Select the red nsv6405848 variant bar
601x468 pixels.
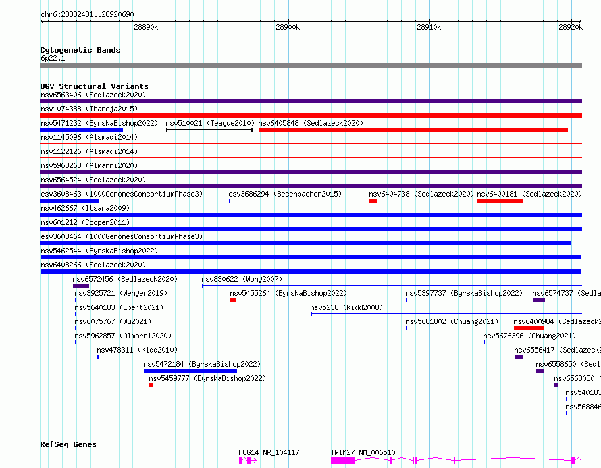click(413, 130)
